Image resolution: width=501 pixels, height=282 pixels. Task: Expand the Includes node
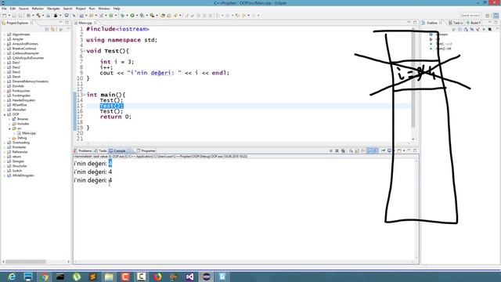[9, 124]
